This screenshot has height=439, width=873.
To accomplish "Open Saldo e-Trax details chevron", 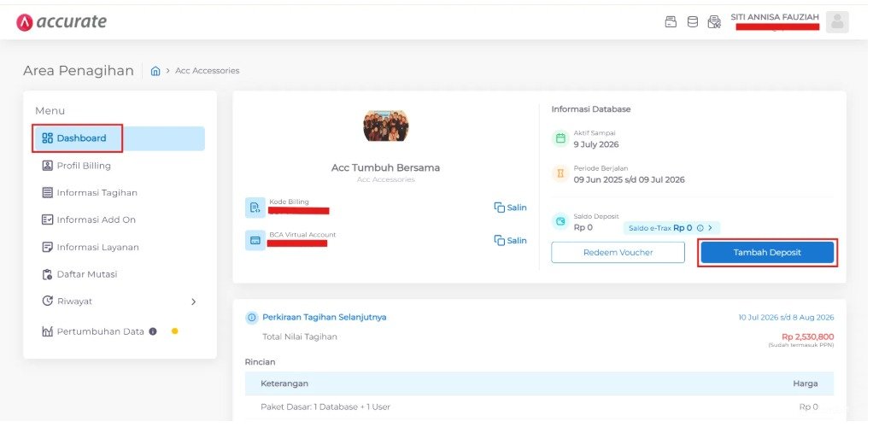I will point(711,227).
